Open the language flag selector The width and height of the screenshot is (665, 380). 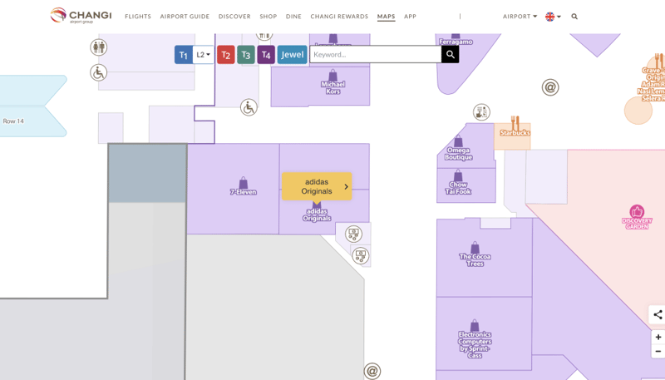coord(553,17)
